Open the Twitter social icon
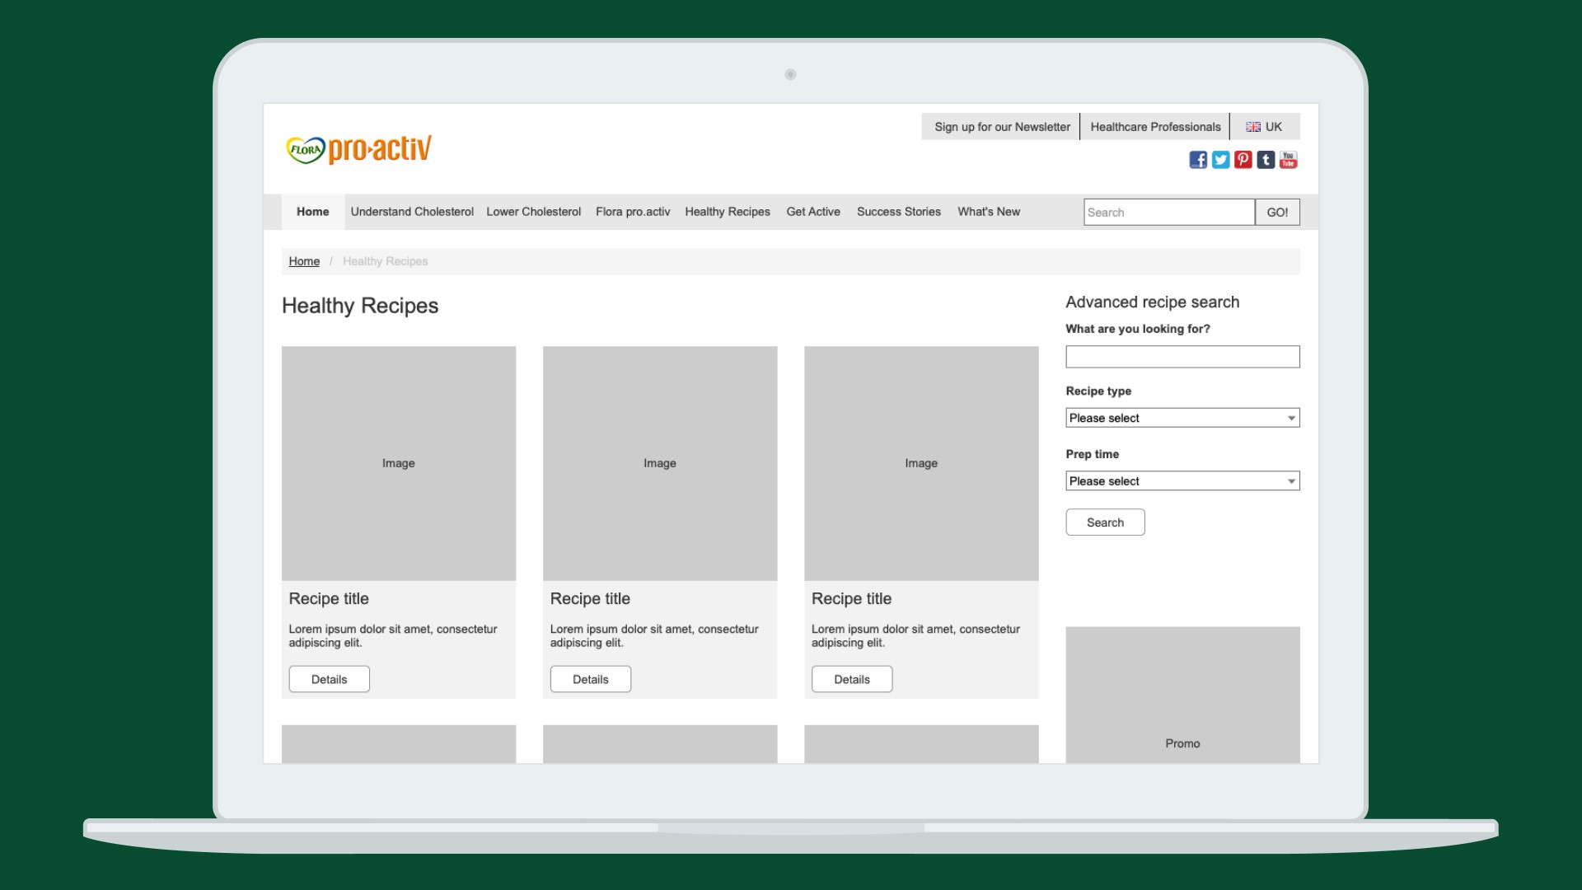 pos(1220,160)
